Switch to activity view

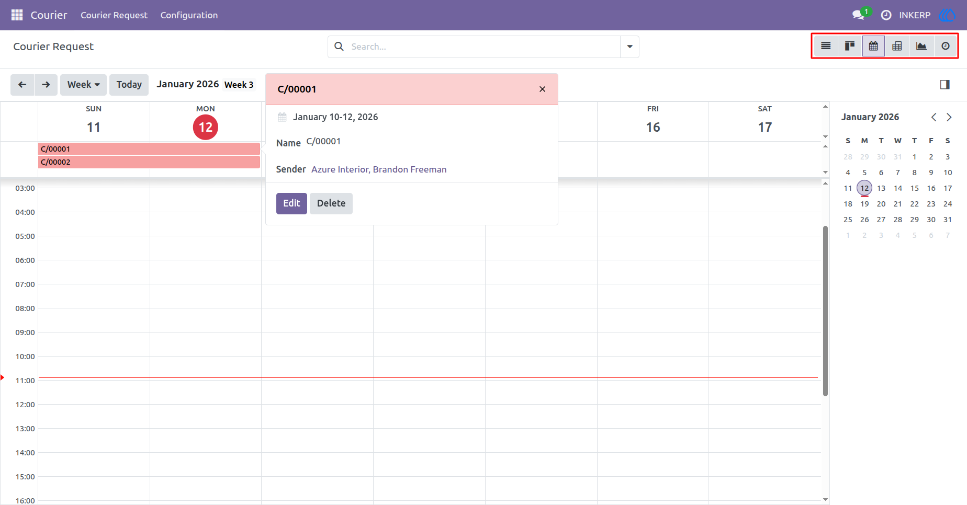(x=946, y=46)
